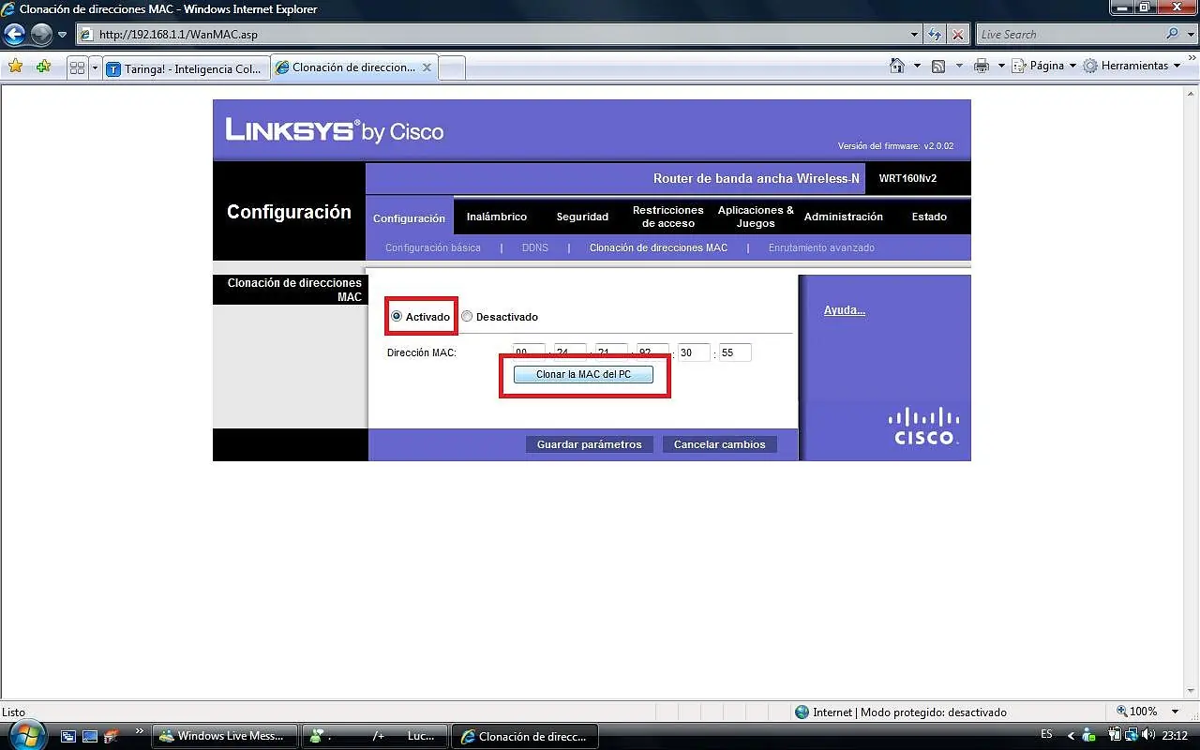The image size is (1200, 750).
Task: Open the Ayuda... help link
Action: [845, 310]
